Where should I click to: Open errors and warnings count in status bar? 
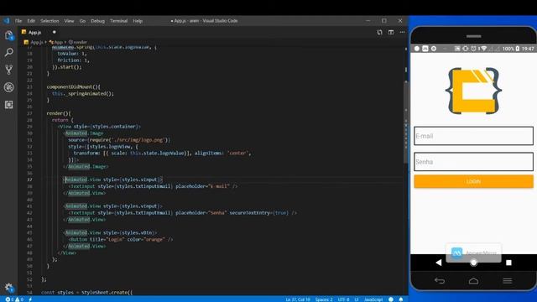[x=14, y=299]
